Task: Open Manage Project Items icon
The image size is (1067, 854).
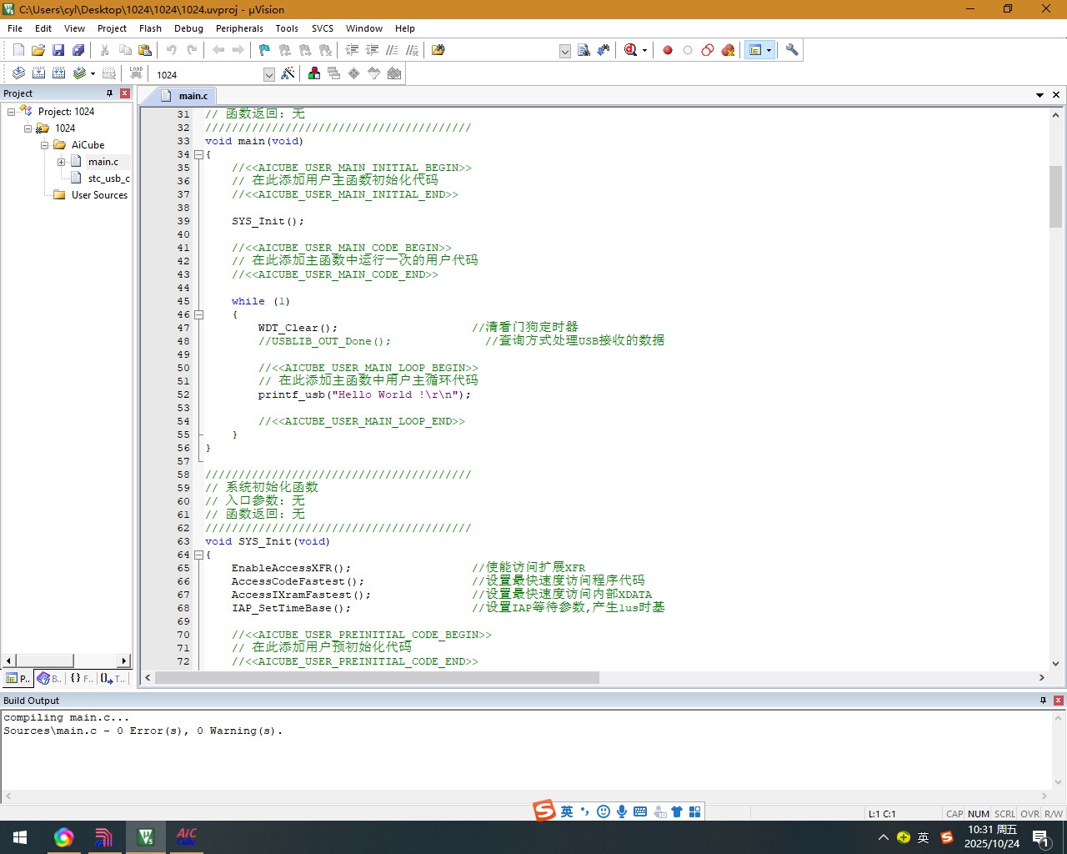Action: 314,73
